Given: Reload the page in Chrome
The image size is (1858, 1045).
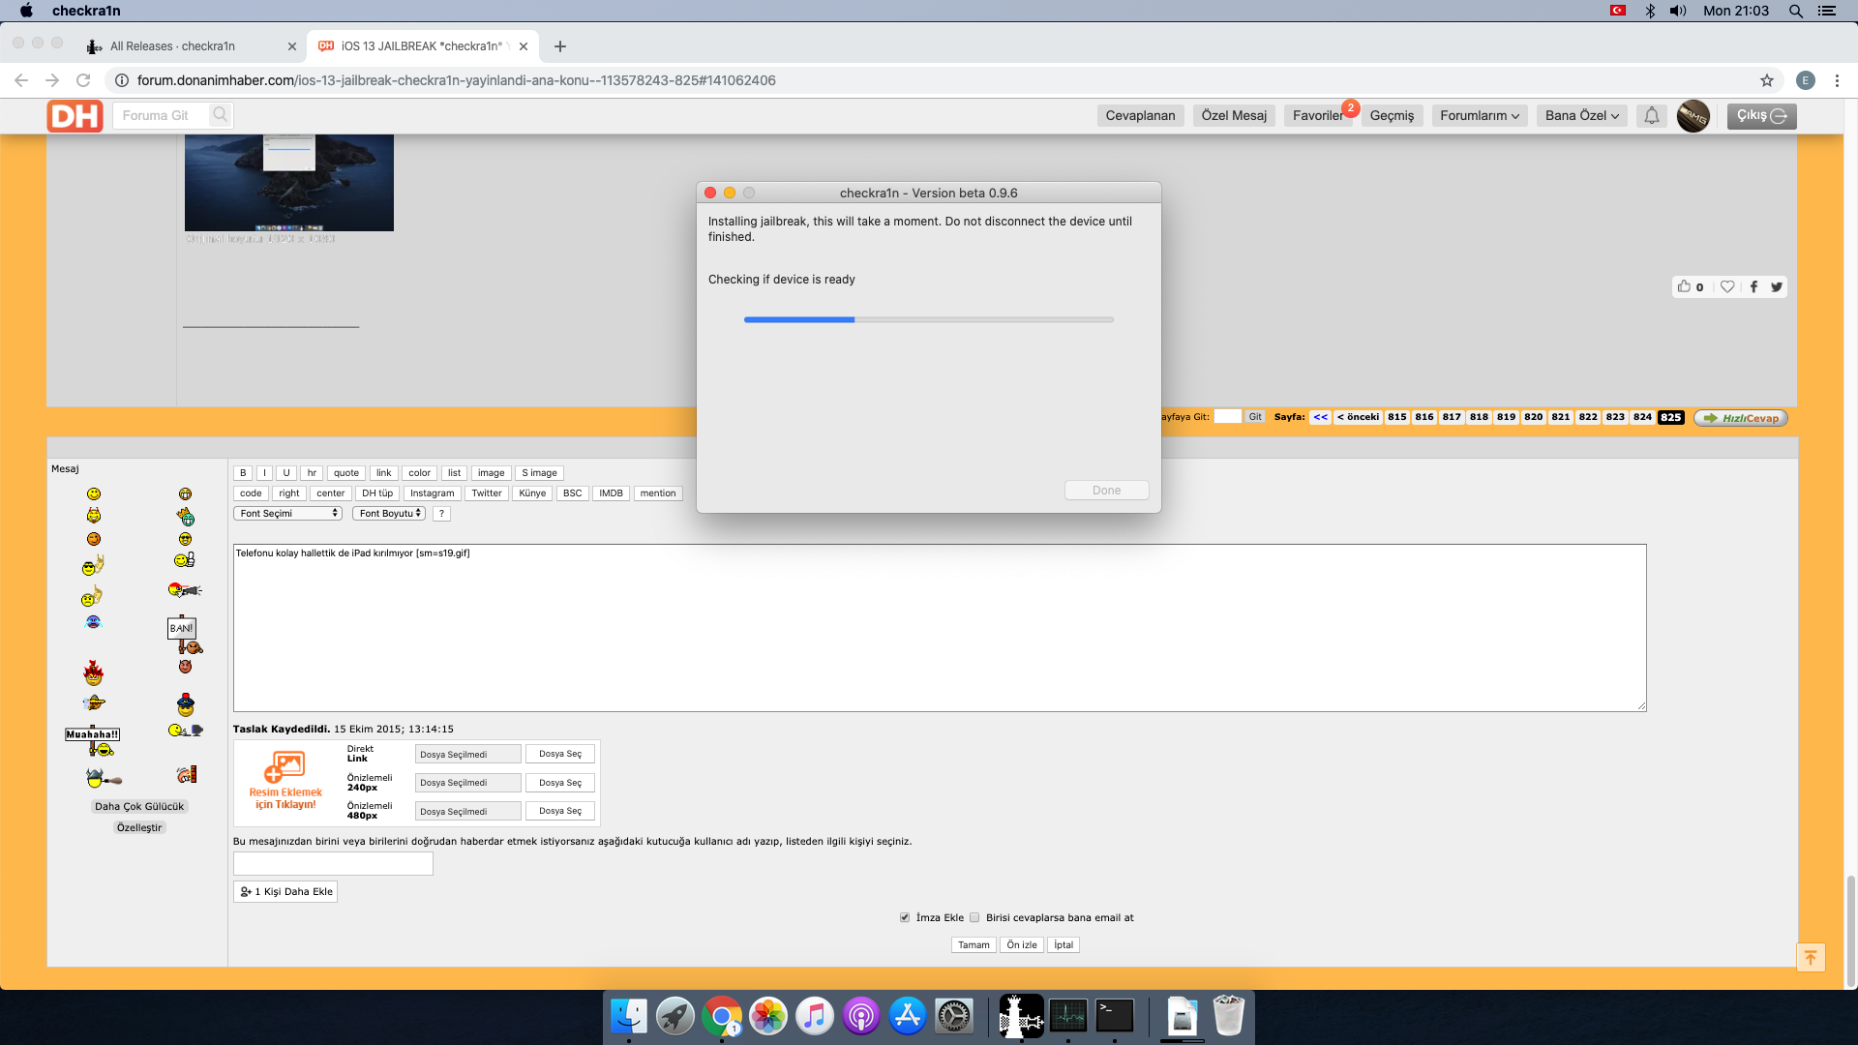Looking at the screenshot, I should tap(83, 80).
